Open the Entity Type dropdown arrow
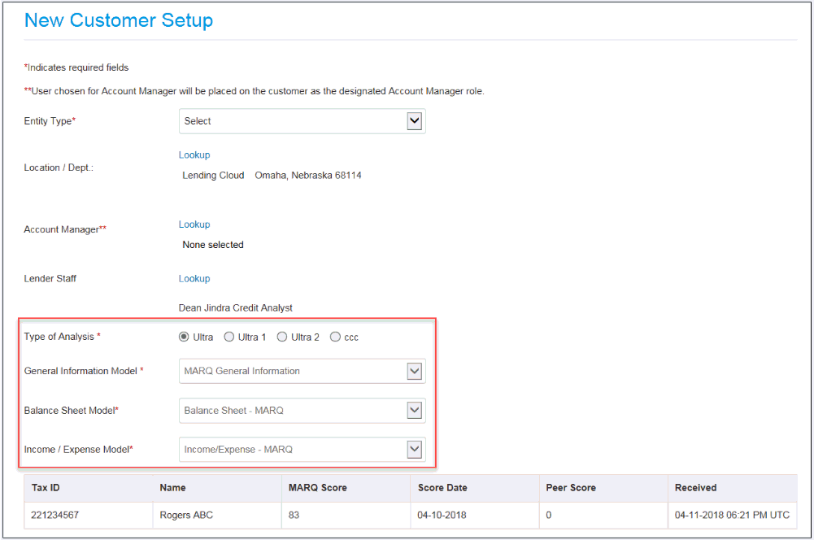Screen dimensions: 814x540 coord(415,120)
